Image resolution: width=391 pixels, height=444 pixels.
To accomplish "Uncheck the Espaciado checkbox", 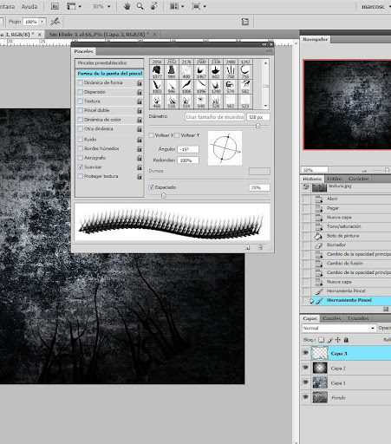I will (x=151, y=187).
